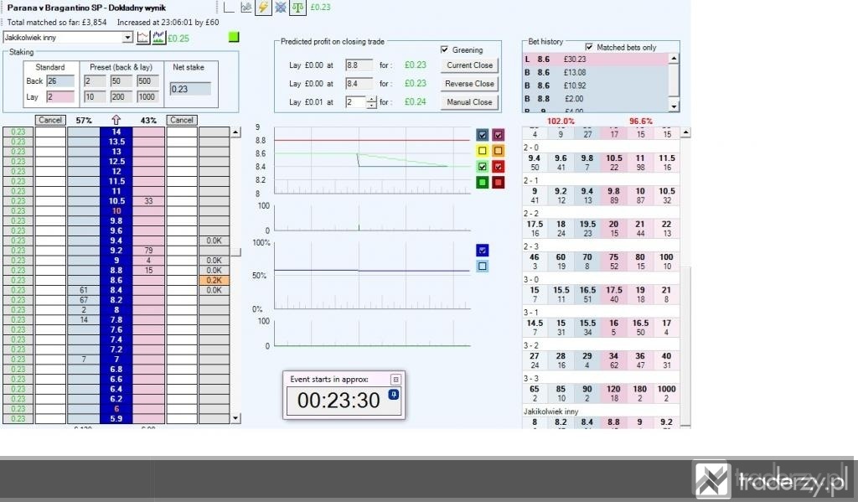Click the lightning bolt toolbar icon
The image size is (858, 502).
[x=263, y=7]
